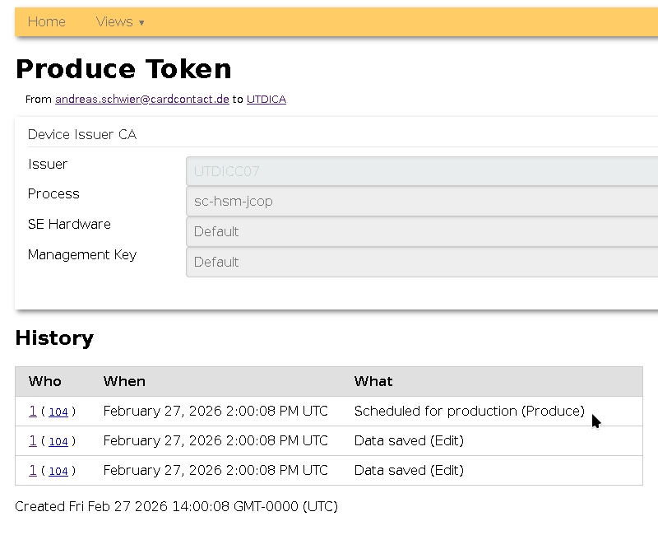658x535 pixels.
Task: Open link 104 in Scheduled for production row
Action: [58, 412]
